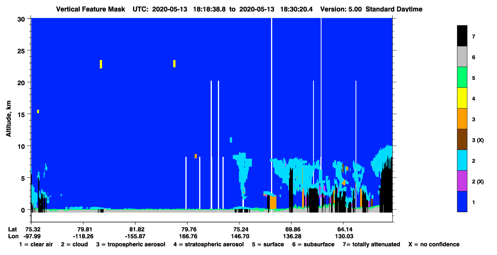Click the longitude value -155.87
497x255 pixels.
pyautogui.click(x=135, y=236)
